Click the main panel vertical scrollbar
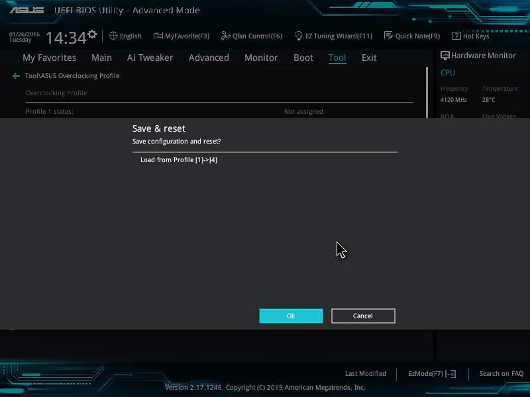530x397 pixels. point(427,92)
